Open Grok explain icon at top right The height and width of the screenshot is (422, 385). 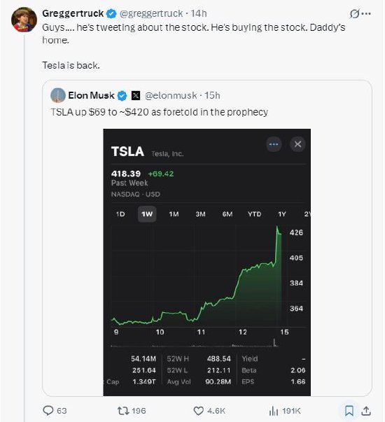click(x=354, y=13)
